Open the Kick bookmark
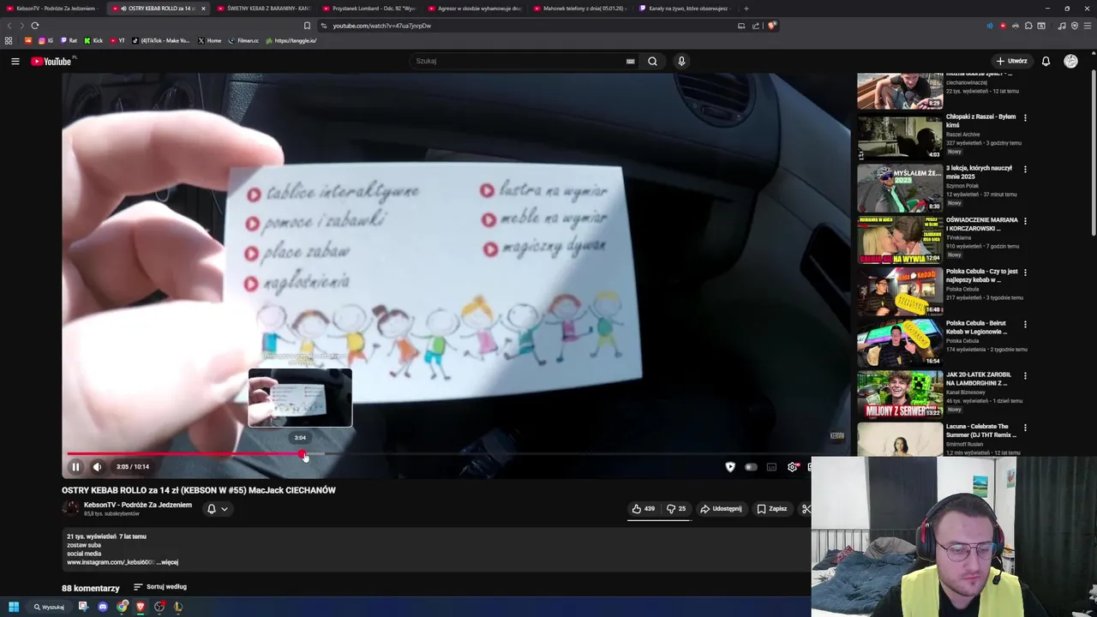 click(93, 40)
